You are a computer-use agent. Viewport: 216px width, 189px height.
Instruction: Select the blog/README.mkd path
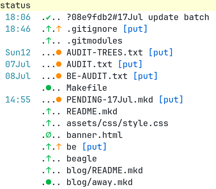pos(105,171)
